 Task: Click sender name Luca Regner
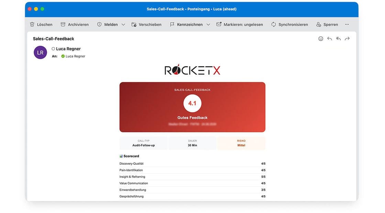(x=68, y=49)
